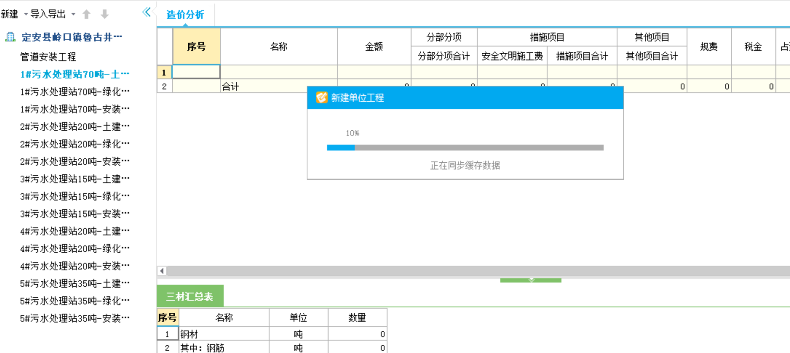The image size is (790, 353).
Task: Click the building icon beside 定安县岭口镇鲁古井
Action: (10, 37)
